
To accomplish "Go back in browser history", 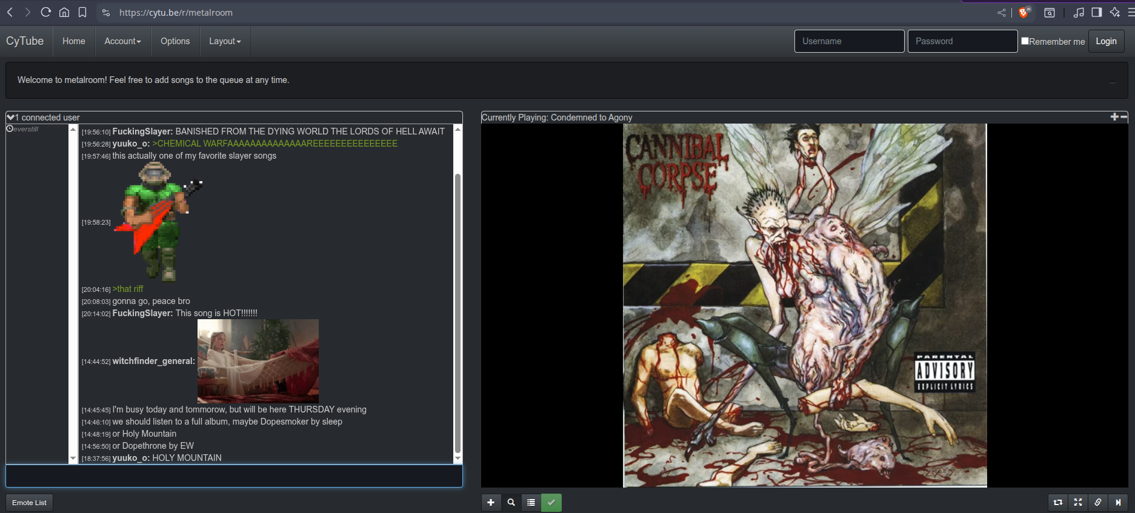I will 10,12.
